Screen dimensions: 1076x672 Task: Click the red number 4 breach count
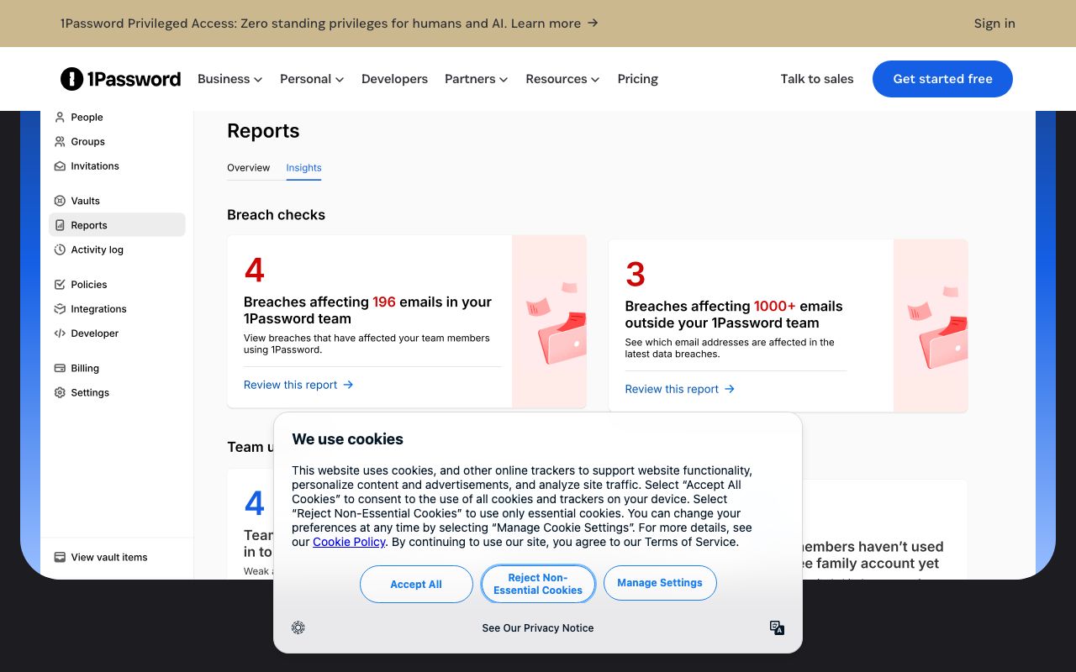(254, 270)
